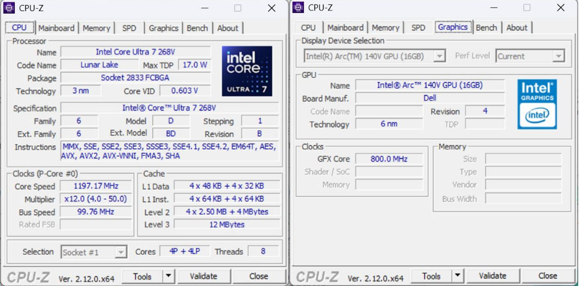The image size is (582, 286).
Task: Open Tools dropdown arrow in right window
Action: pyautogui.click(x=457, y=277)
